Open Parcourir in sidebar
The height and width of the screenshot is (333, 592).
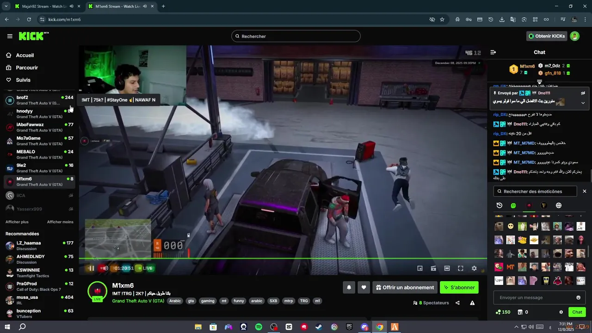point(27,68)
